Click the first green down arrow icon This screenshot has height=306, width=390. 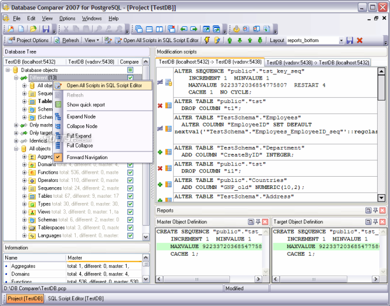coord(240,40)
